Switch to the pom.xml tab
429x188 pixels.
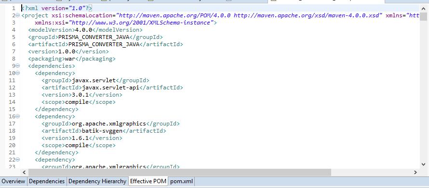pyautogui.click(x=181, y=181)
